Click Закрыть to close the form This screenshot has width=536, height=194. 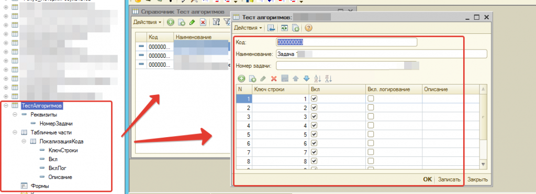pyautogui.click(x=477, y=179)
